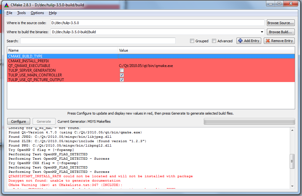This screenshot has height=196, width=302.
Task: Maximize the CMake window
Action: tap(279, 4)
